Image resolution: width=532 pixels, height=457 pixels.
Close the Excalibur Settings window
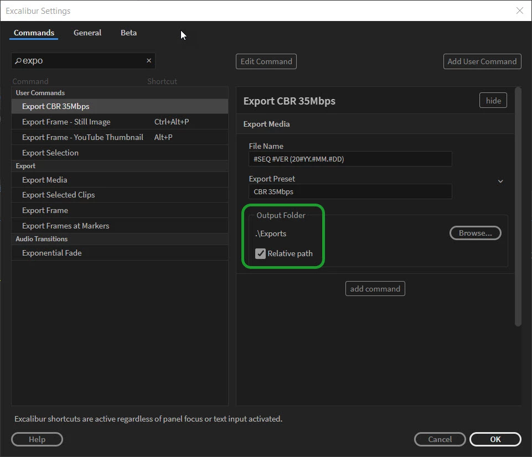click(x=519, y=11)
